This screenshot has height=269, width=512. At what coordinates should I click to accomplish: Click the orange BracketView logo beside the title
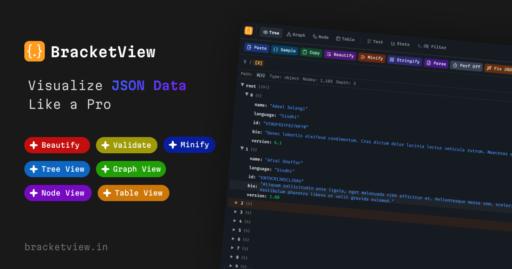click(35, 51)
